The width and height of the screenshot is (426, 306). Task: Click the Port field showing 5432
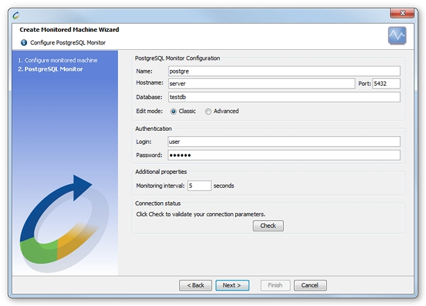386,84
